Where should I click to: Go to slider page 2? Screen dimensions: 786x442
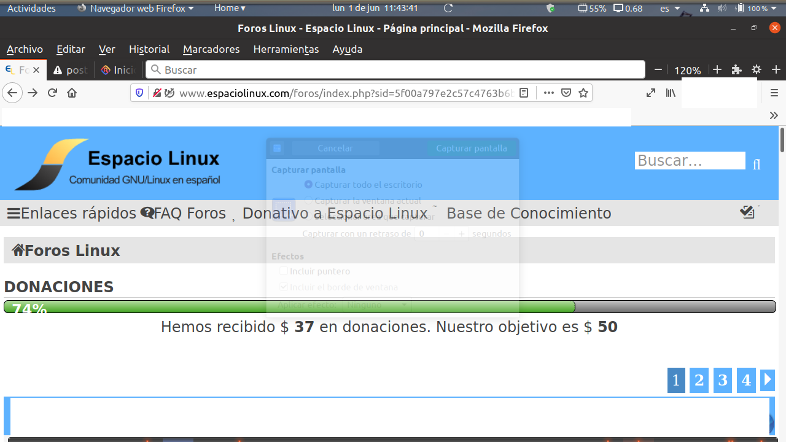click(699, 381)
